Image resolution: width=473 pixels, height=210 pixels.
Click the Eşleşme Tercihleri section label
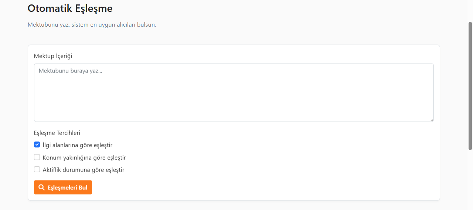pyautogui.click(x=57, y=133)
